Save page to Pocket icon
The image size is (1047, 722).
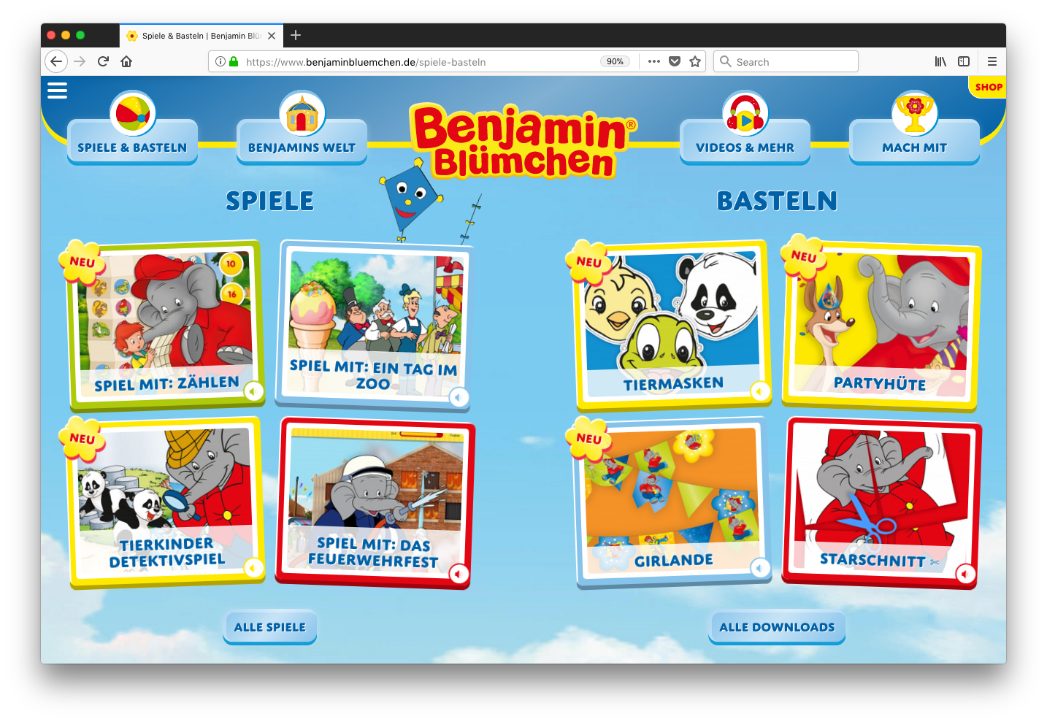[675, 61]
